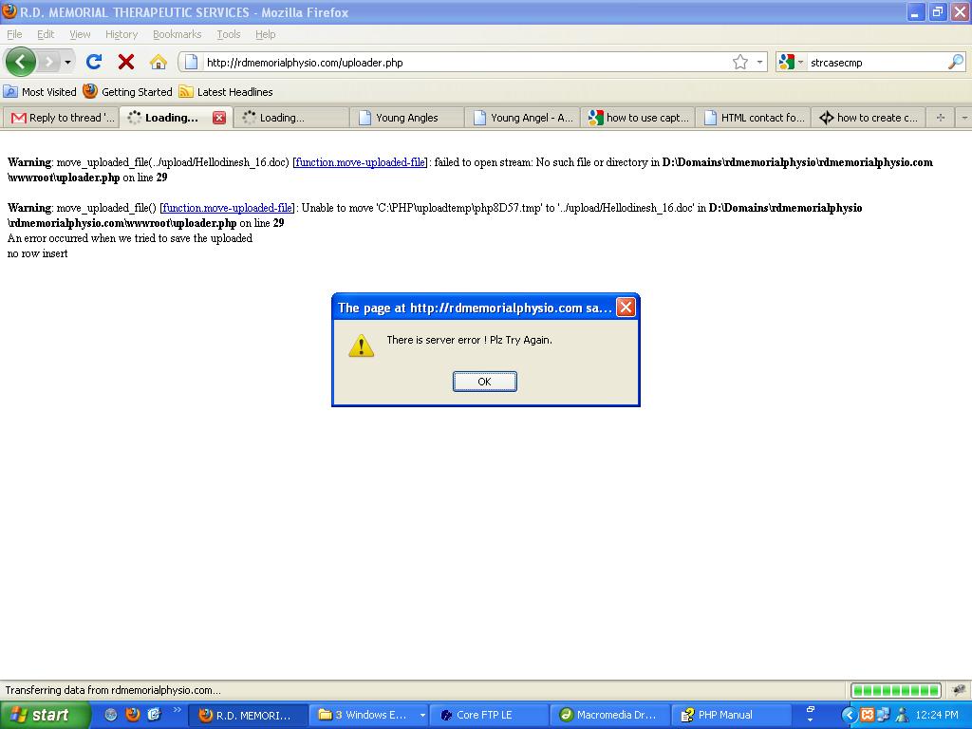The width and height of the screenshot is (972, 729).
Task: Click the network computers tray icon
Action: coord(884,716)
